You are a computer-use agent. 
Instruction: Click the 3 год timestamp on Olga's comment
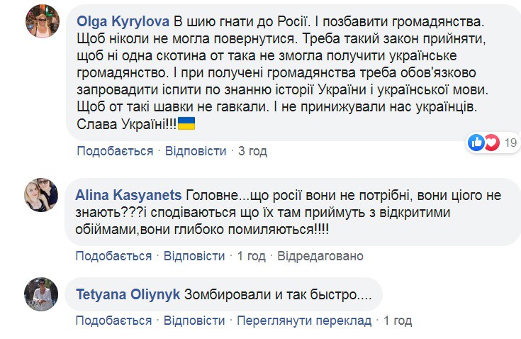252,151
